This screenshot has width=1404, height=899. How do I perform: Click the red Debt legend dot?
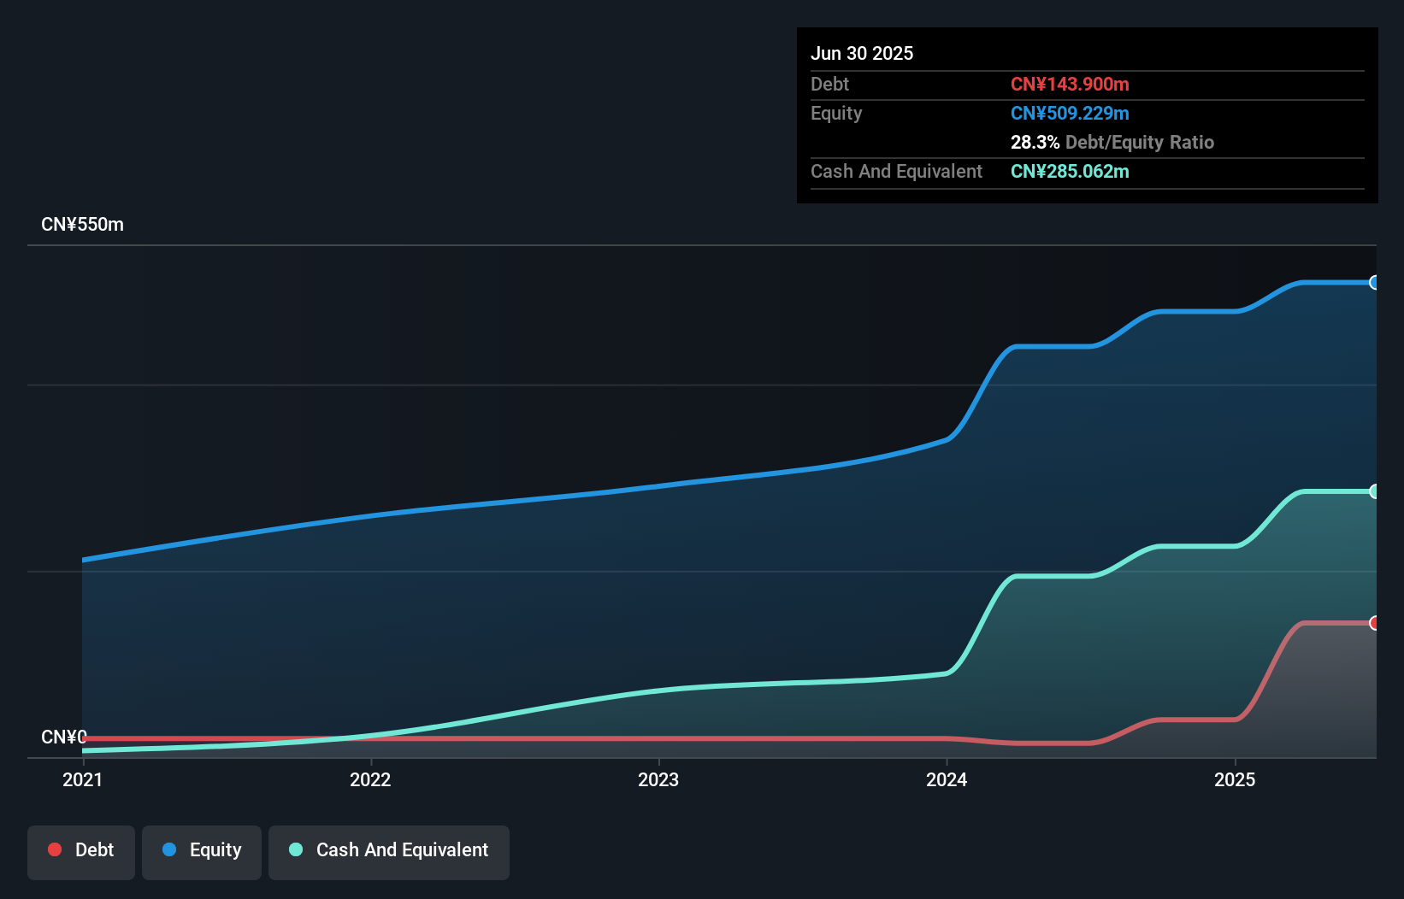coord(54,849)
